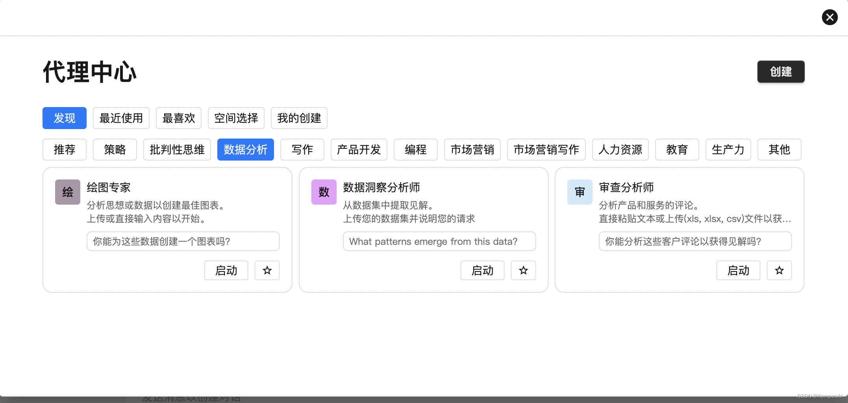Click the 上传您的数据集并说明您的请求 description
The image size is (848, 403).
[x=409, y=218]
